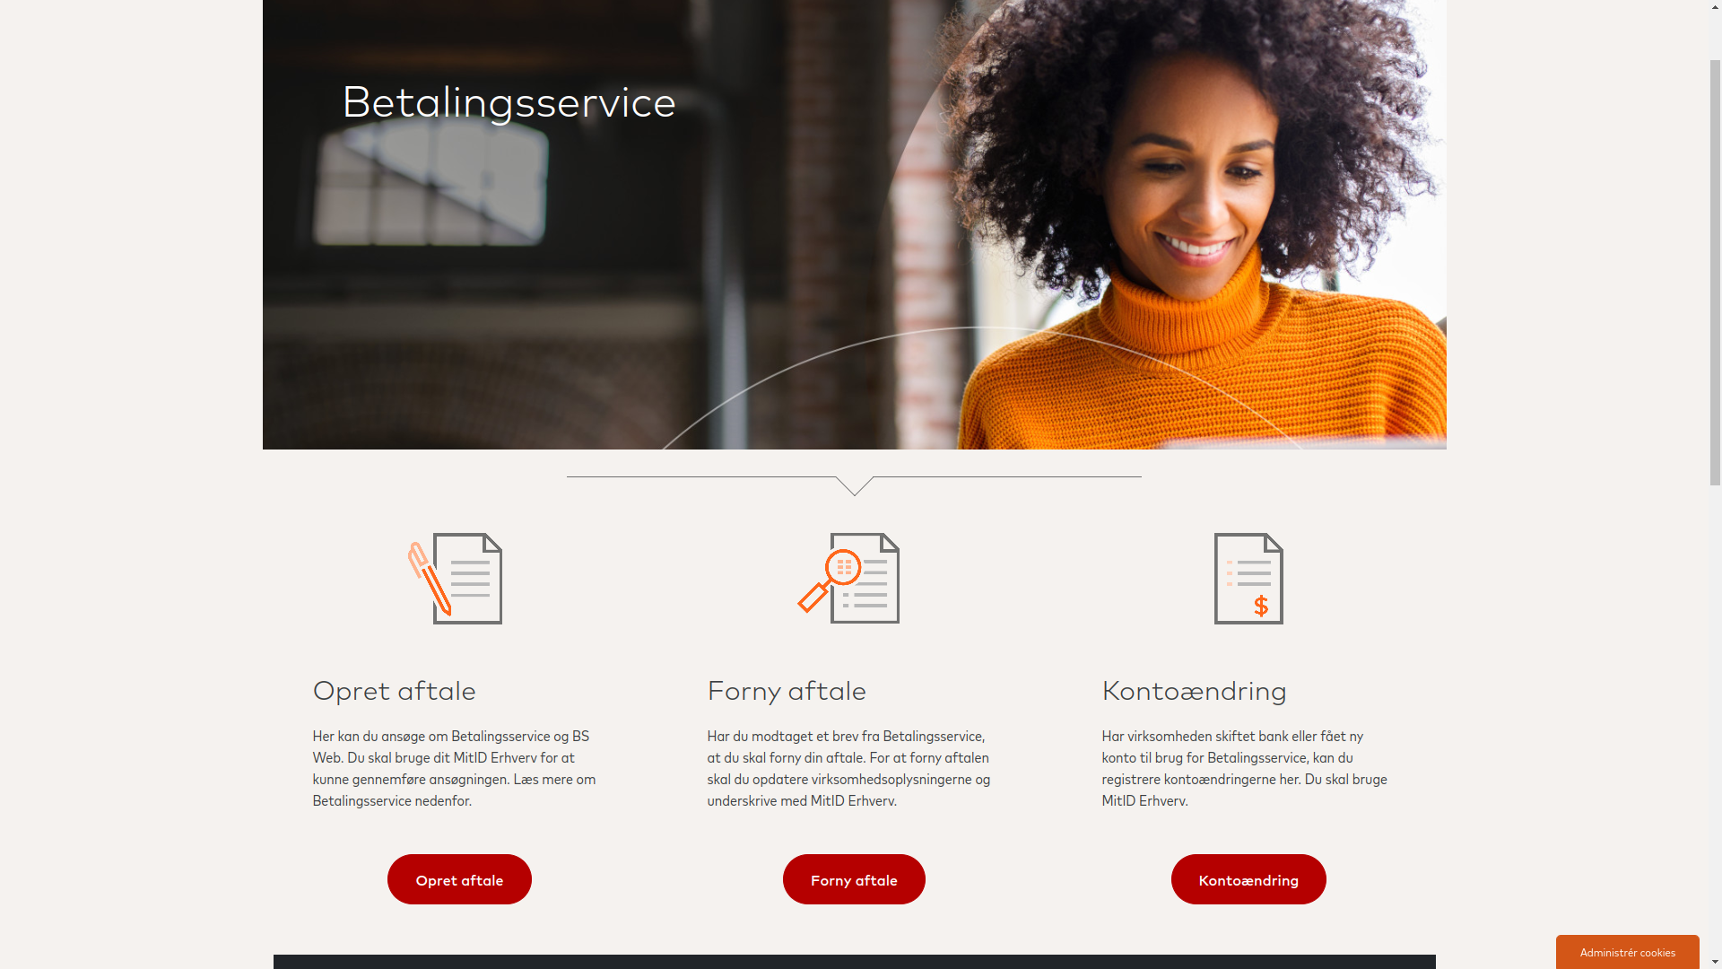Click the Forny aftale description text
This screenshot has height=969, width=1722.
(849, 768)
